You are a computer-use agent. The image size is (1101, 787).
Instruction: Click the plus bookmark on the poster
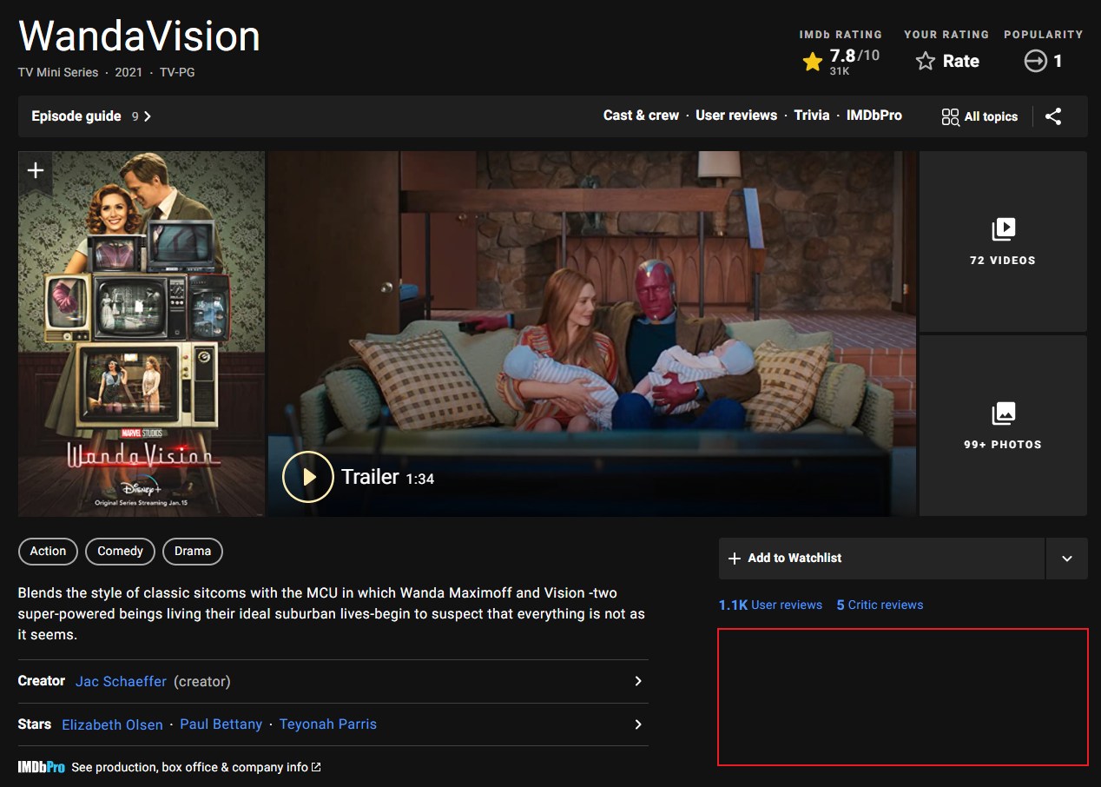click(x=36, y=170)
